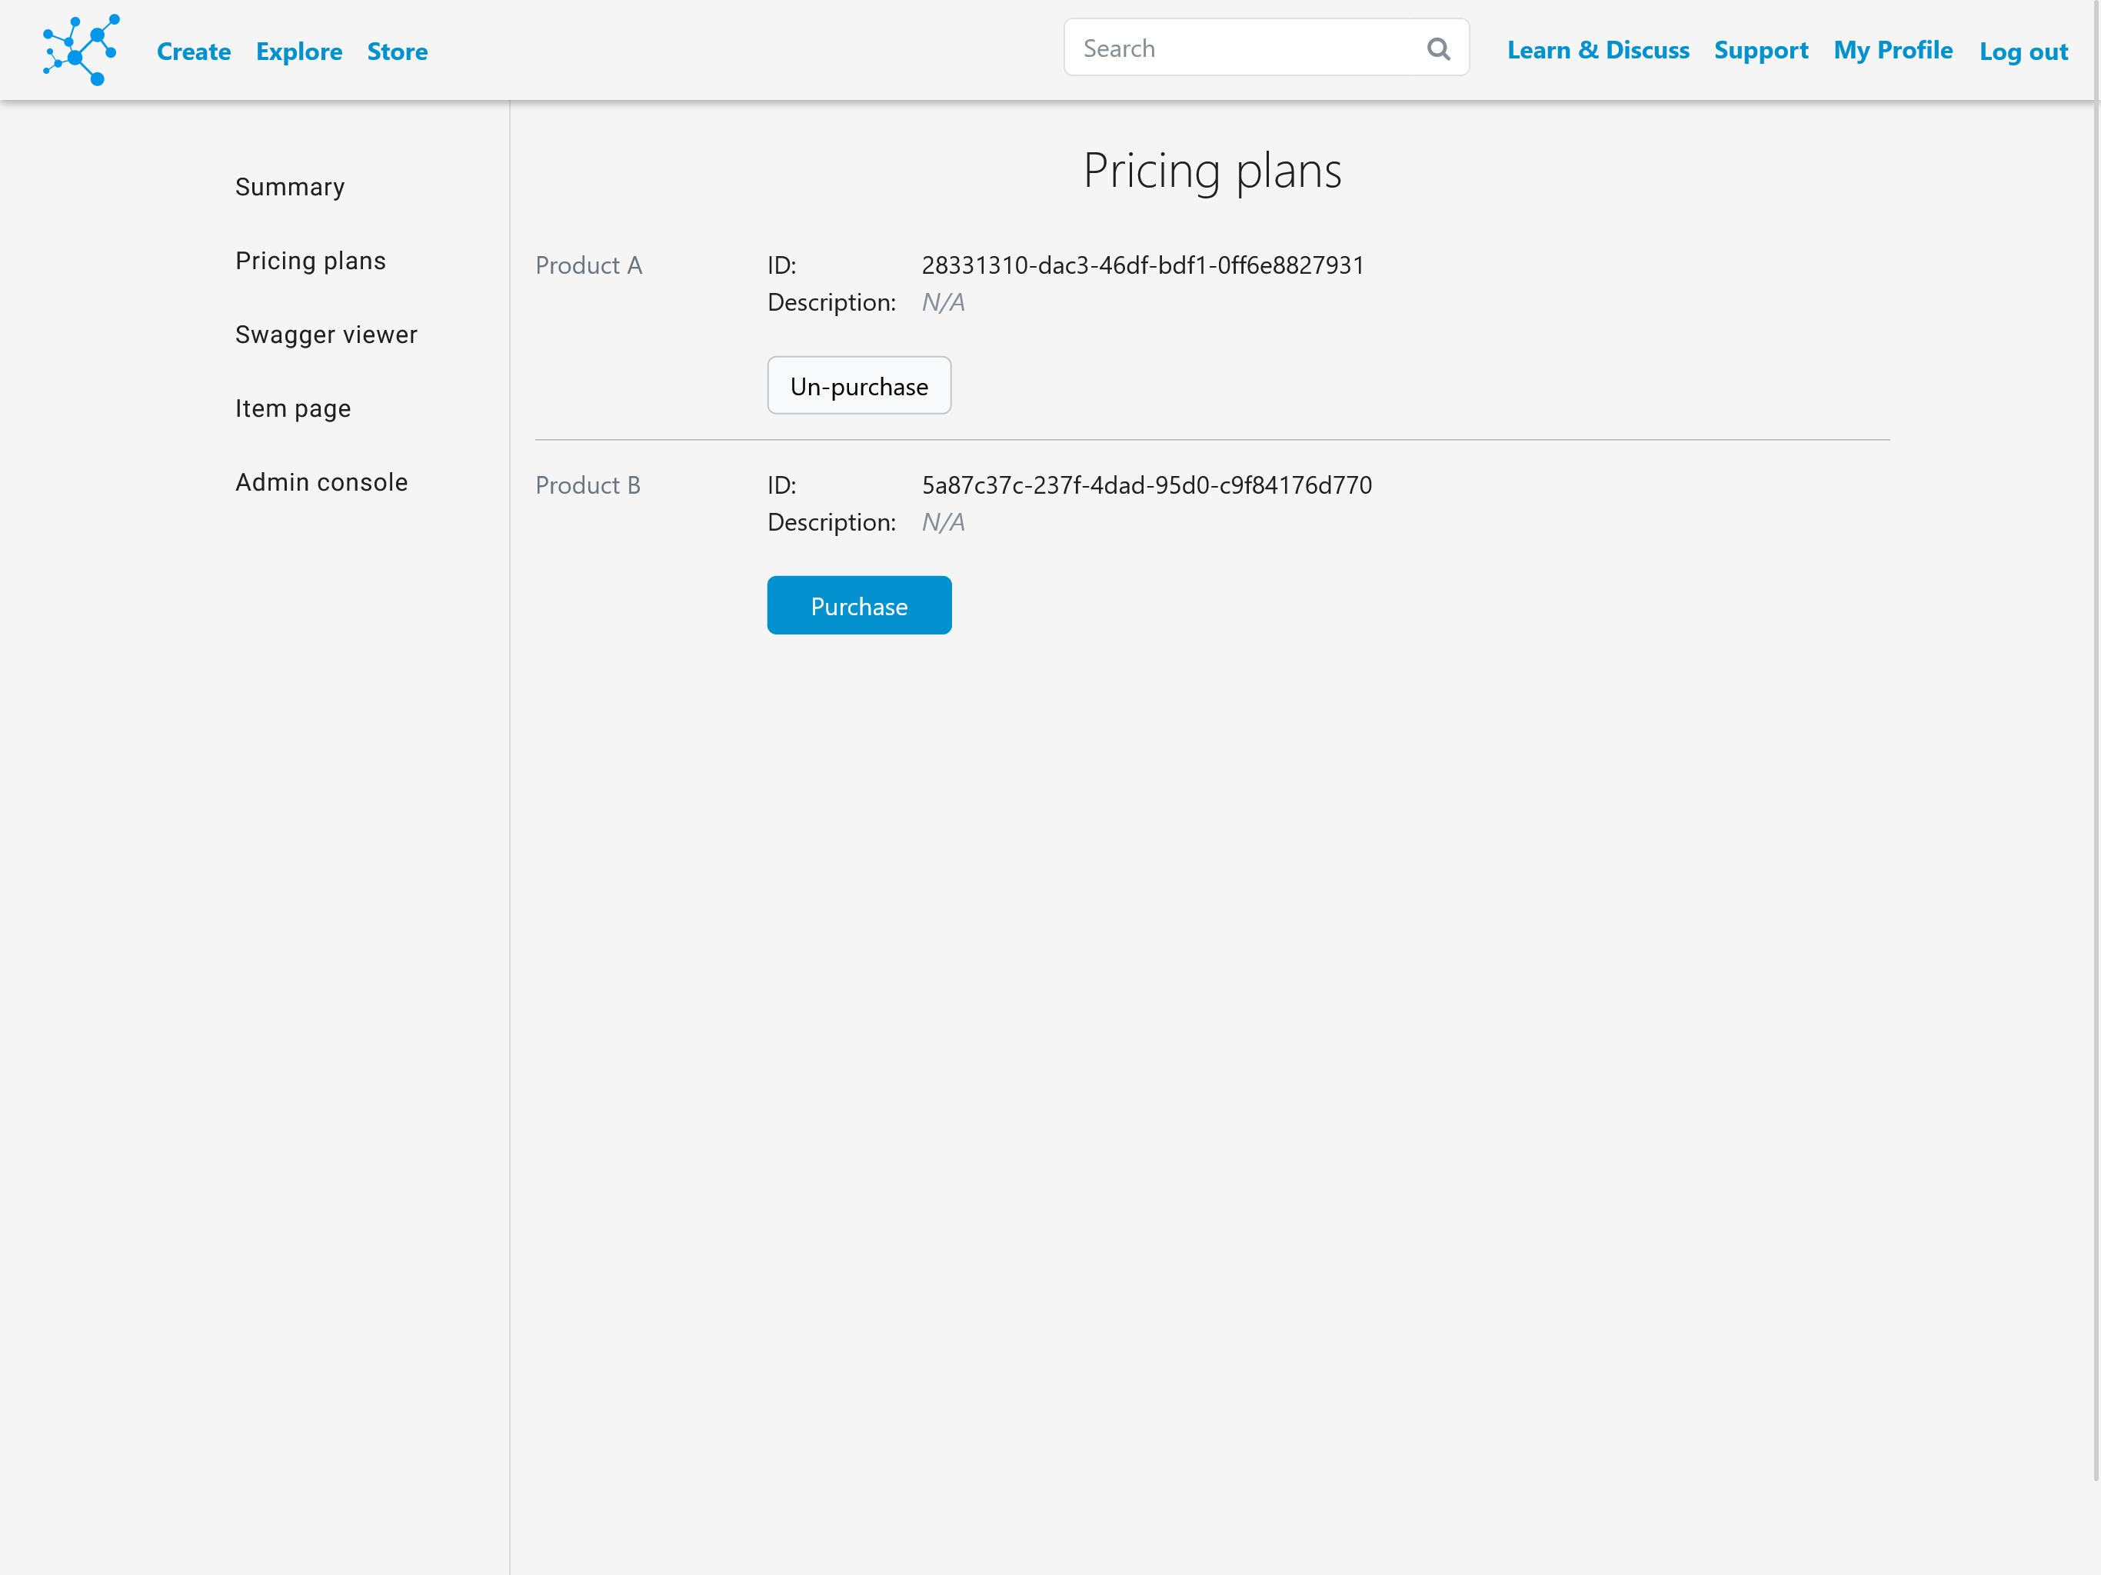
Task: Click the molecule logo icon
Action: coord(81,49)
